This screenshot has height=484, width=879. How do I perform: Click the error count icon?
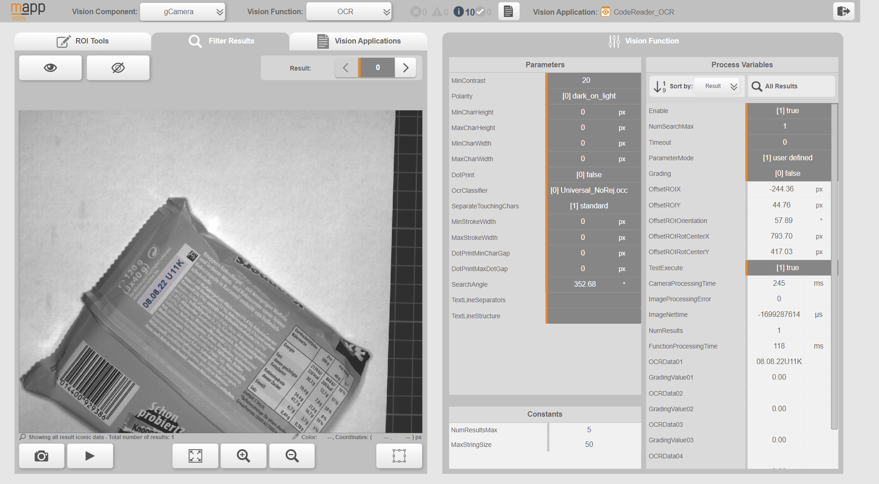tap(416, 12)
